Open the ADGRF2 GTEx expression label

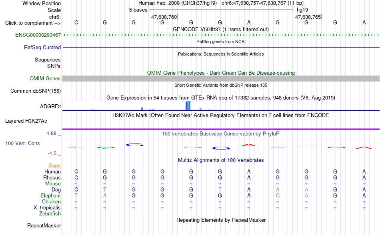tap(50, 106)
